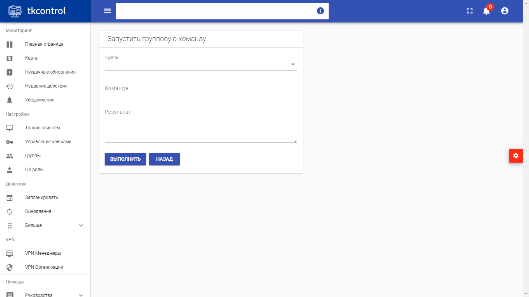Screen dimensions: 529x297
Task: Go to VPN Организации page
Action: click(x=44, y=267)
